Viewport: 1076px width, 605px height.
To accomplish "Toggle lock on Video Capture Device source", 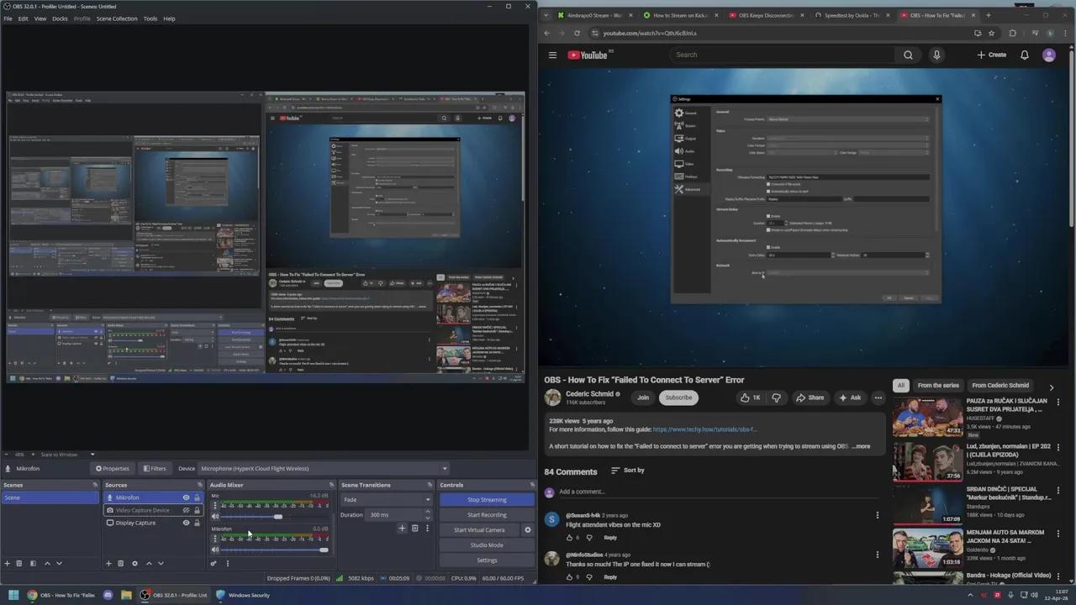I will 197,510.
